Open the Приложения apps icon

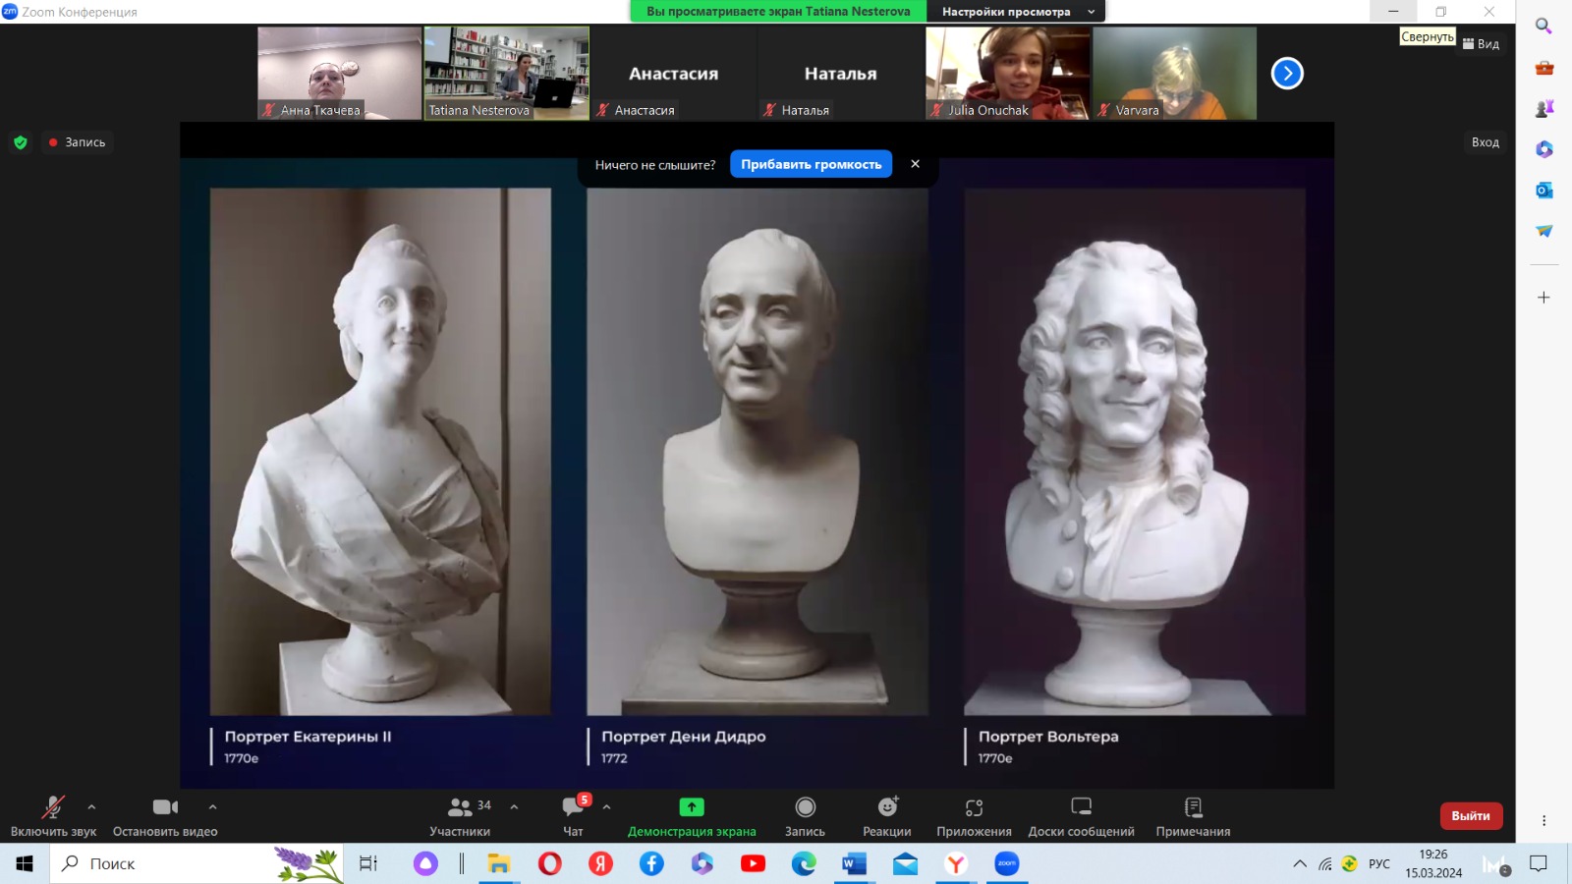tap(974, 807)
